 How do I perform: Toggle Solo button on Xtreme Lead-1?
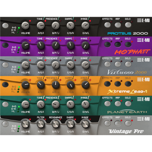click(128, 84)
